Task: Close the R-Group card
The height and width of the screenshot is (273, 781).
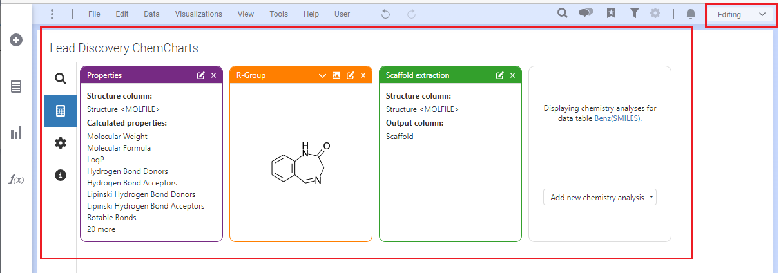Action: point(363,75)
